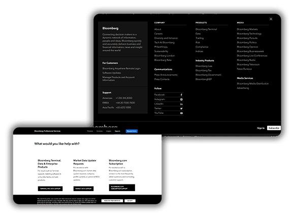Open the About link under Company

click(157, 29)
